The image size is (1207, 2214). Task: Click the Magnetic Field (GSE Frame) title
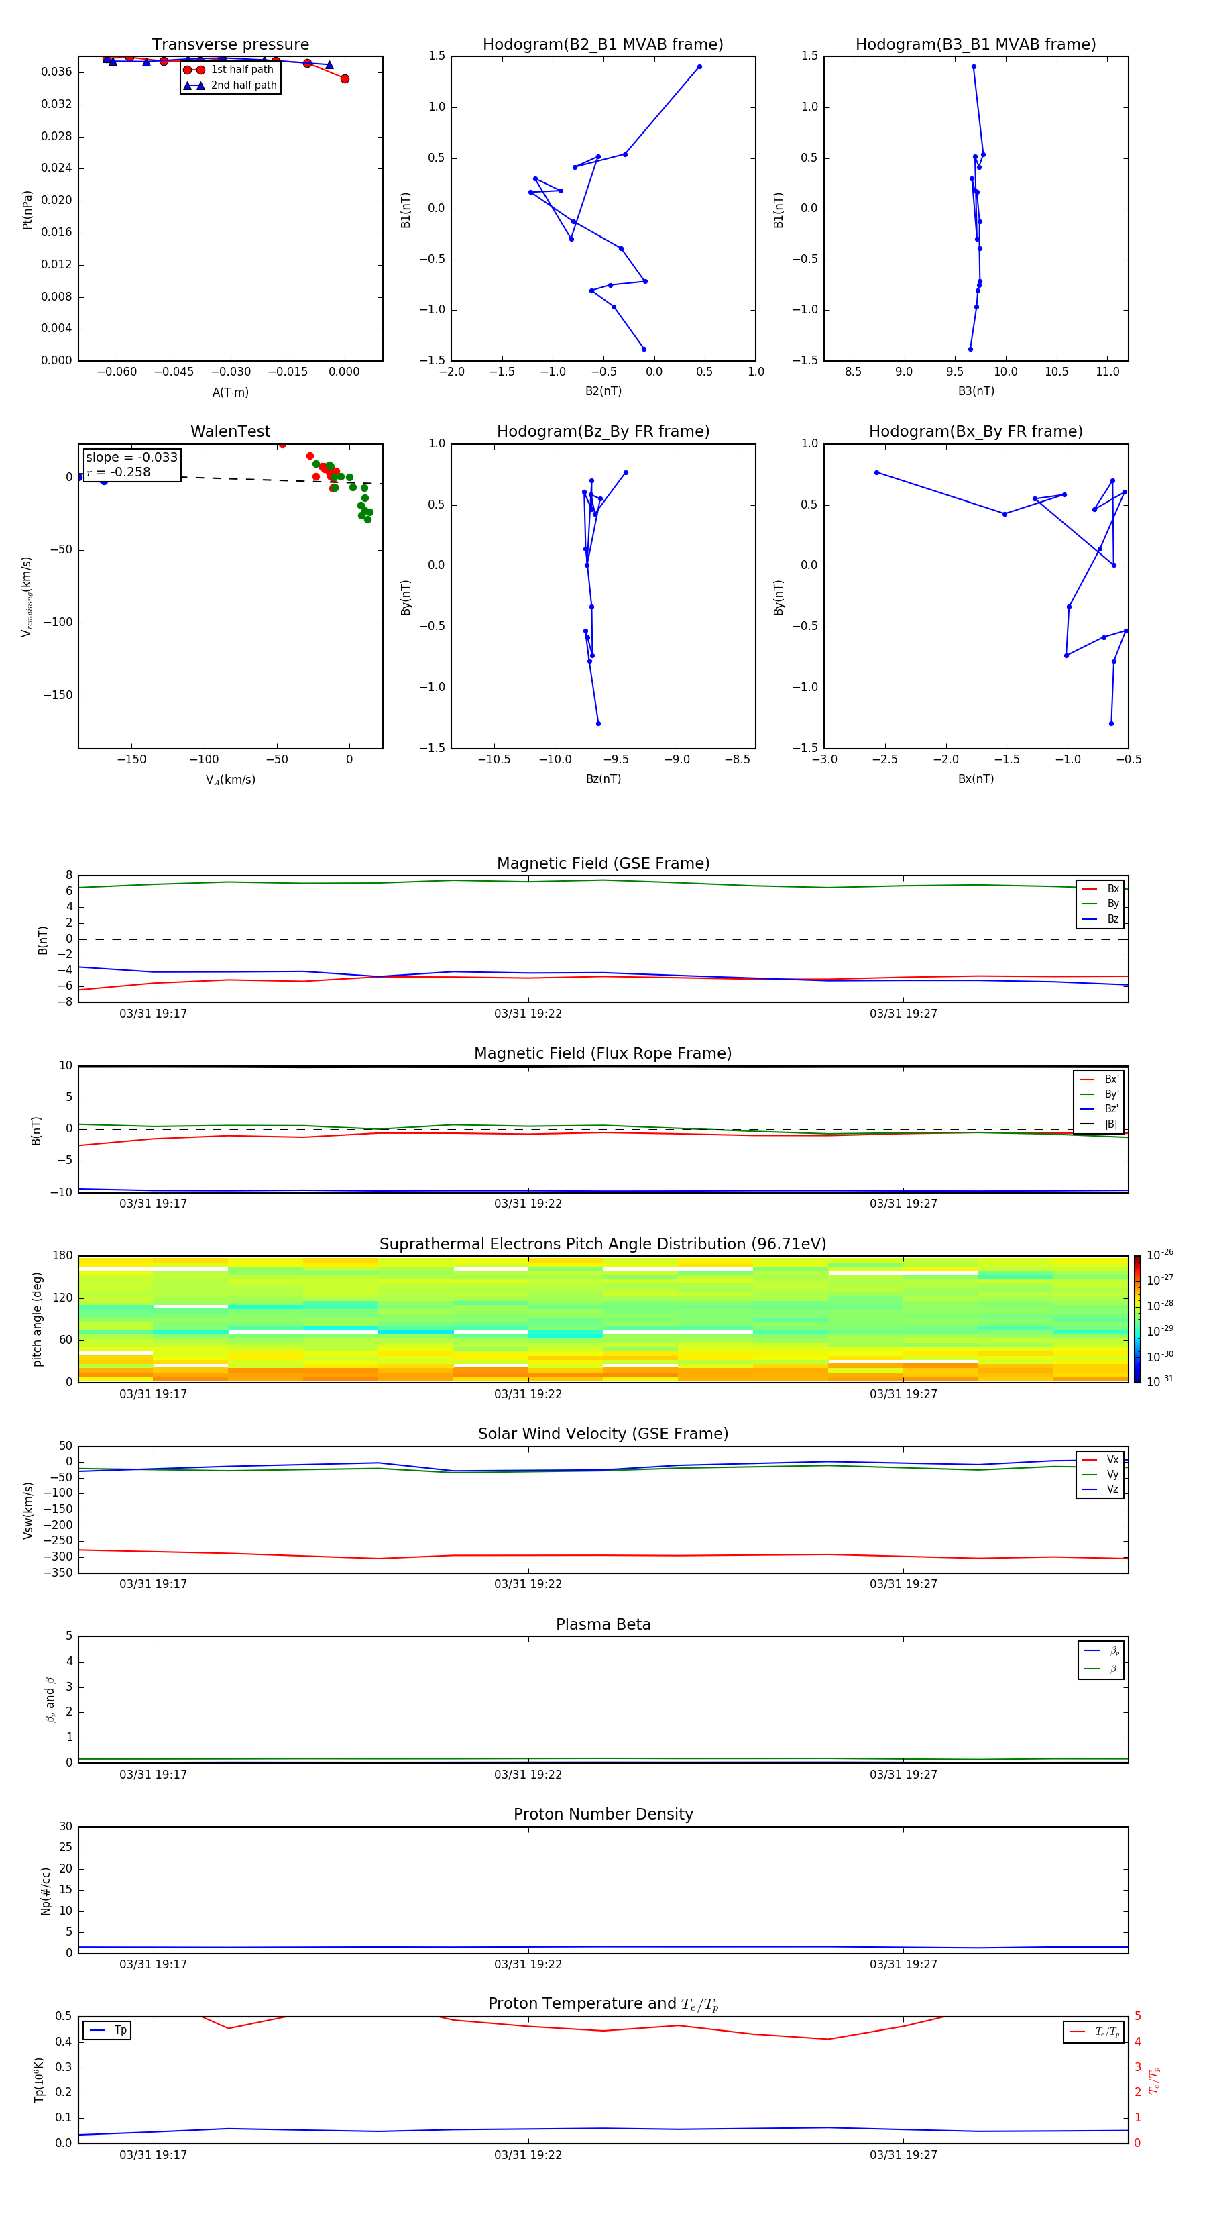coord(603,863)
